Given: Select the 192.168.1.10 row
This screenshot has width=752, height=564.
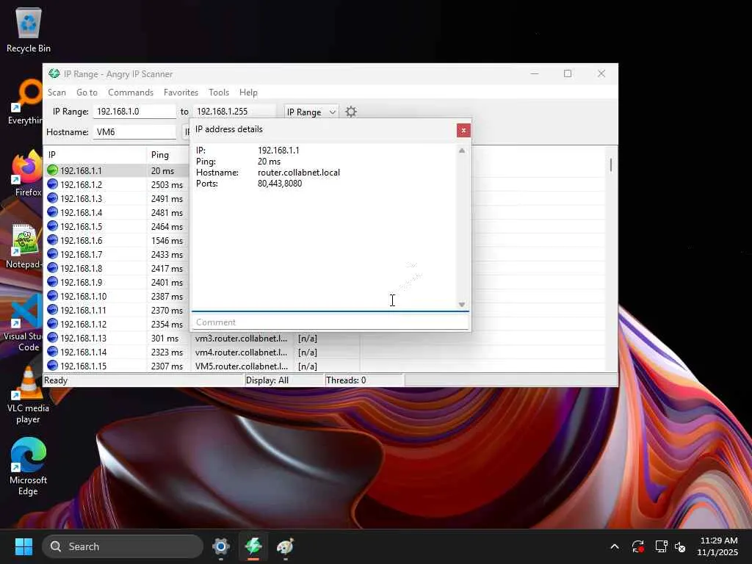Looking at the screenshot, I should coord(83,297).
